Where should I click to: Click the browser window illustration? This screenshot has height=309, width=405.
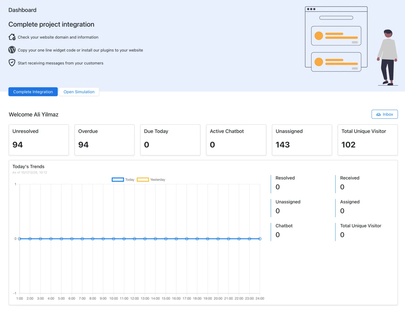336,39
